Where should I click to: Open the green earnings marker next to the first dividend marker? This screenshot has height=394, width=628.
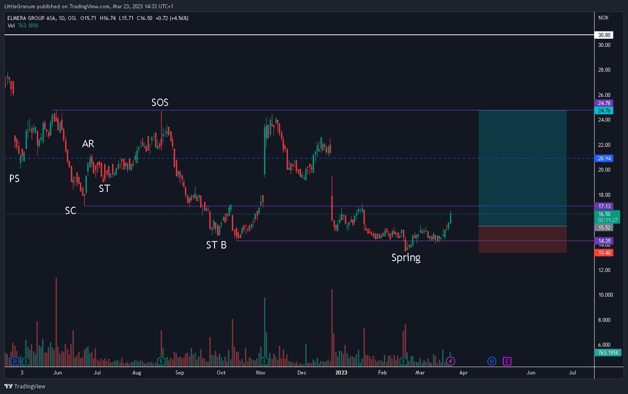point(26,361)
